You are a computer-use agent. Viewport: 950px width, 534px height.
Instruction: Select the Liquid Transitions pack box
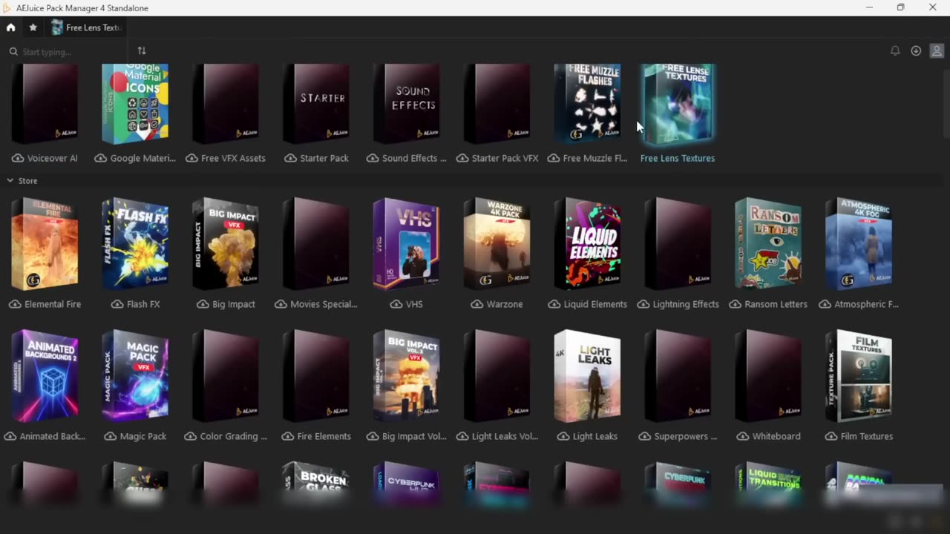(768, 483)
